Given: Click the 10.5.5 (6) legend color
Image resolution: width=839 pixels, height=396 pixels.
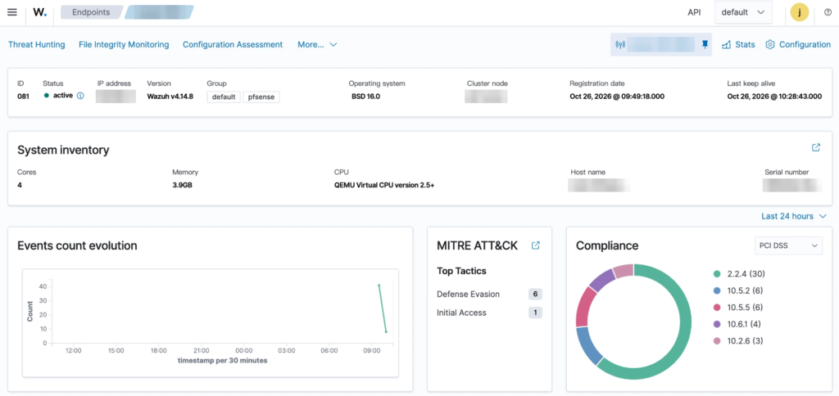Looking at the screenshot, I should 717,308.
